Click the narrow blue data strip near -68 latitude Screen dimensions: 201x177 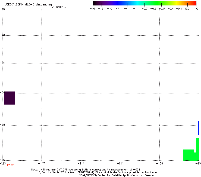tap(199, 128)
